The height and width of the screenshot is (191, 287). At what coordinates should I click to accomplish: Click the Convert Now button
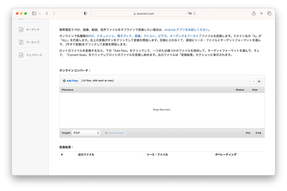[x=114, y=133]
